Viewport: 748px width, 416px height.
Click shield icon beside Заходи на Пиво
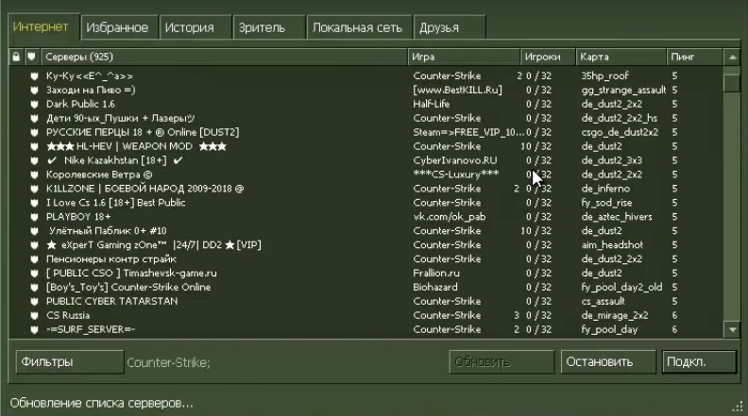pos(34,90)
